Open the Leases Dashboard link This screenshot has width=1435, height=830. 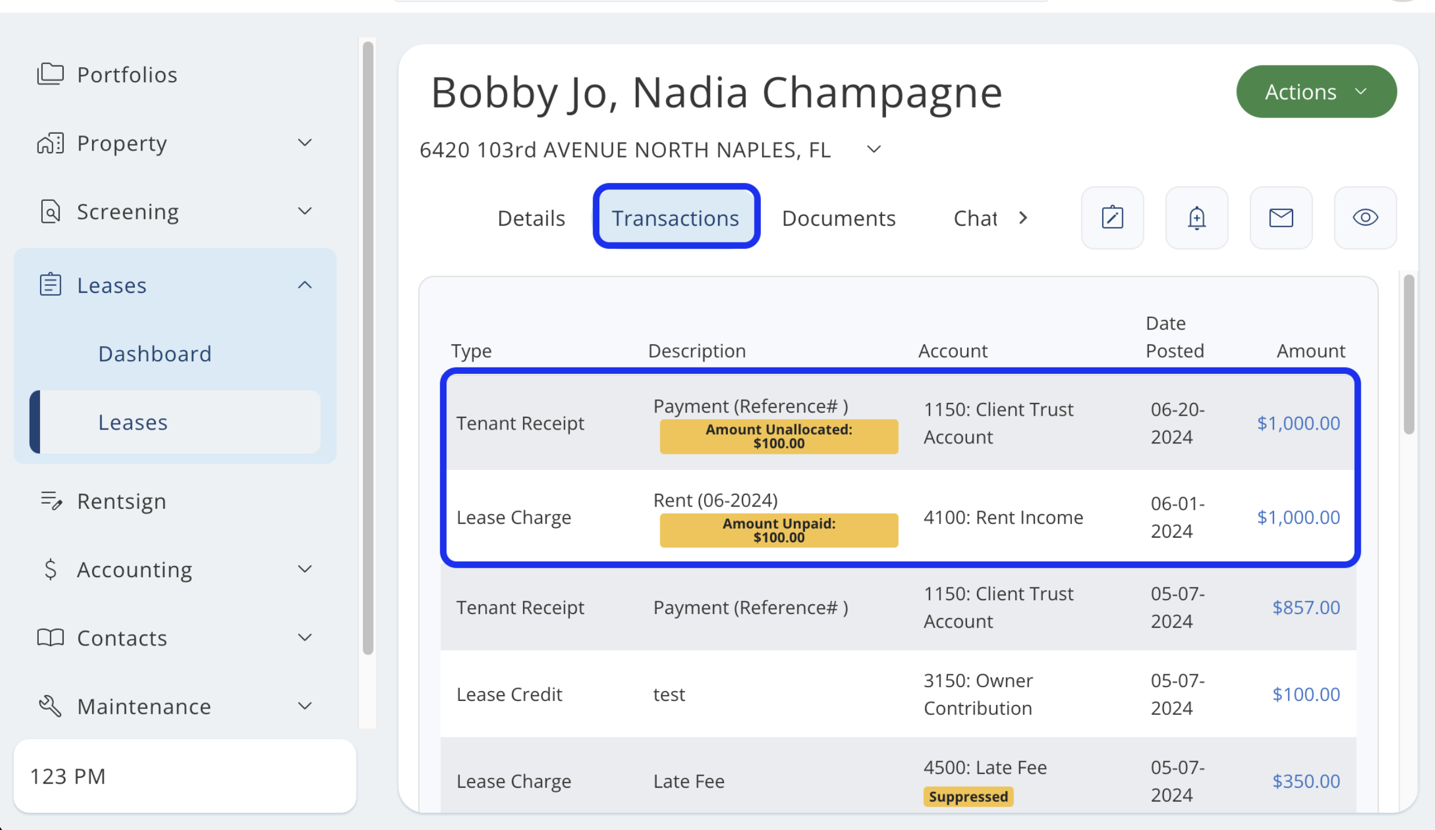[155, 354]
